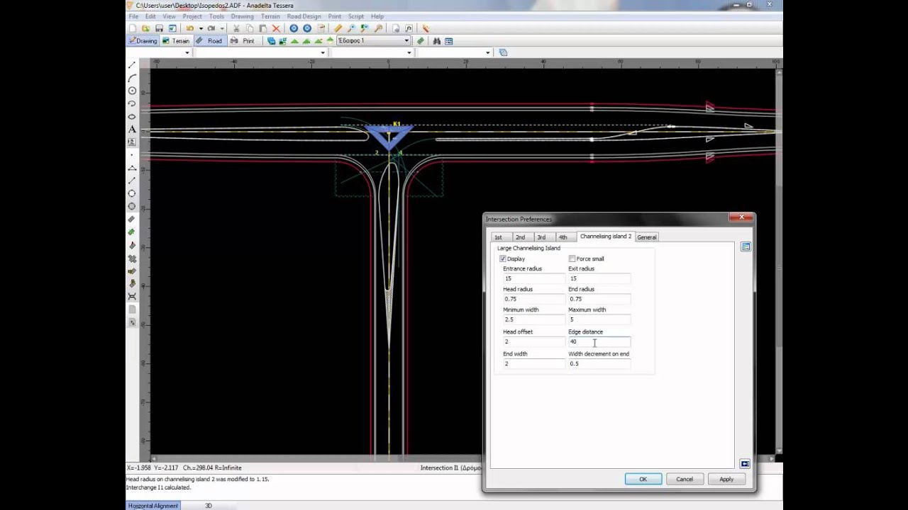Select the bridge-shaped tool icon

(x=132, y=296)
